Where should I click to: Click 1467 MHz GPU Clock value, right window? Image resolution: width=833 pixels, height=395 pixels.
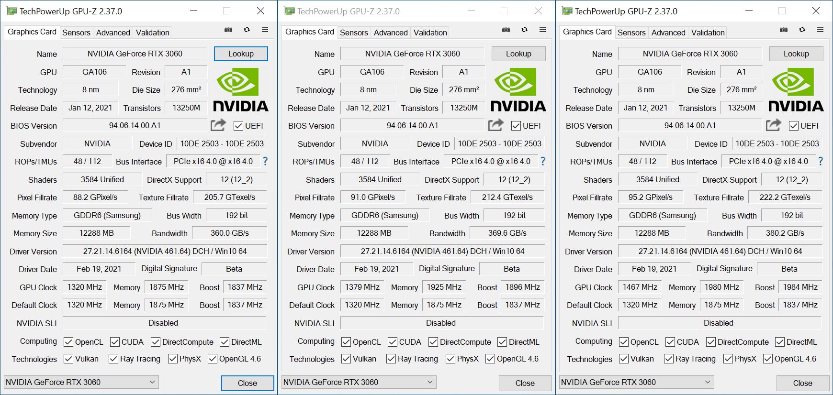640,287
